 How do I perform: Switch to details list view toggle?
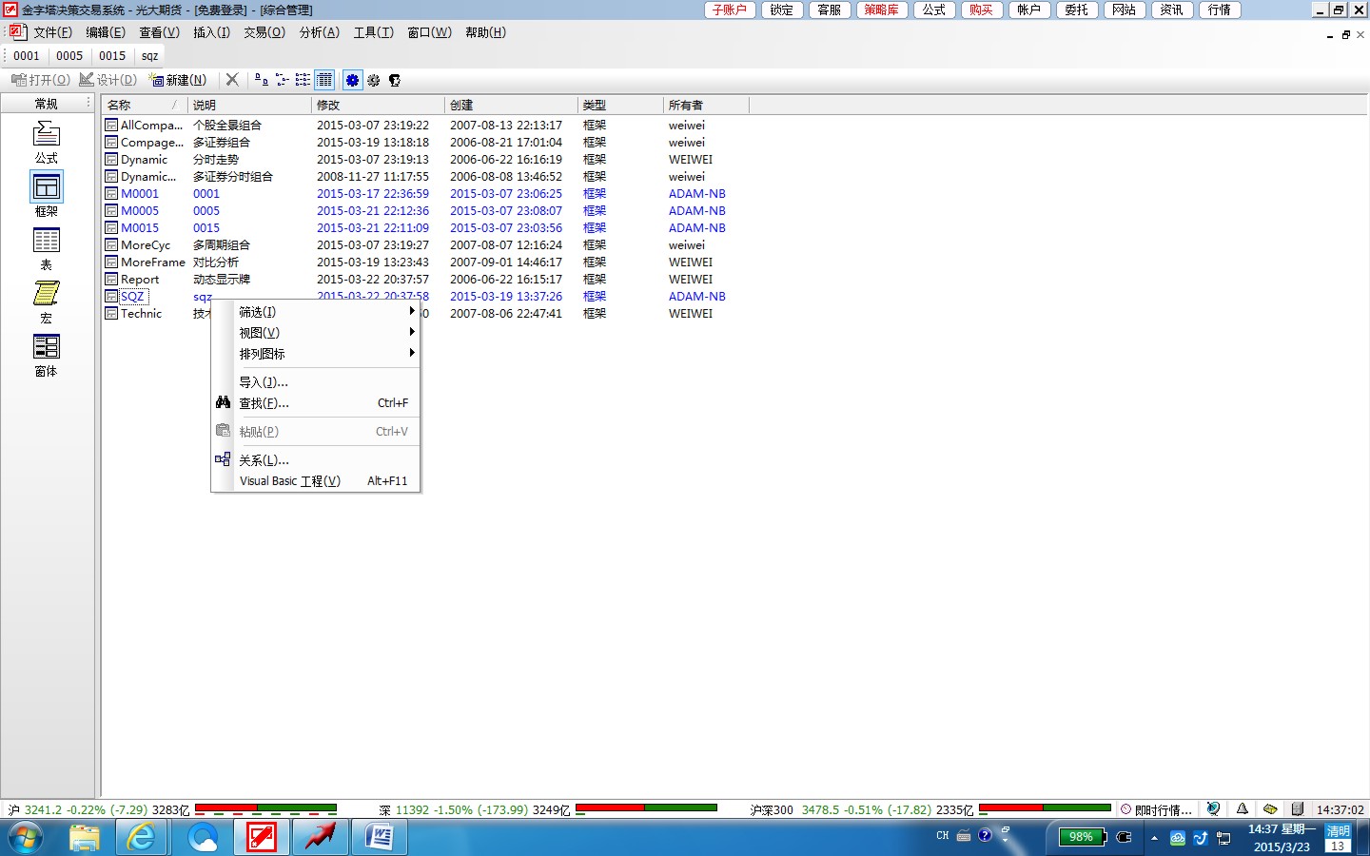(324, 80)
